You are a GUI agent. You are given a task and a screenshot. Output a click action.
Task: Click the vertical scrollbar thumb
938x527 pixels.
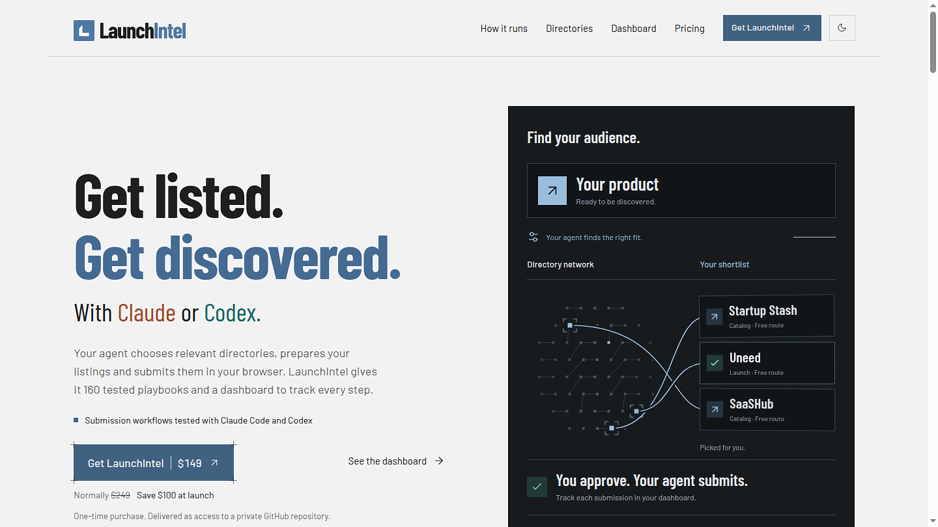[x=933, y=41]
